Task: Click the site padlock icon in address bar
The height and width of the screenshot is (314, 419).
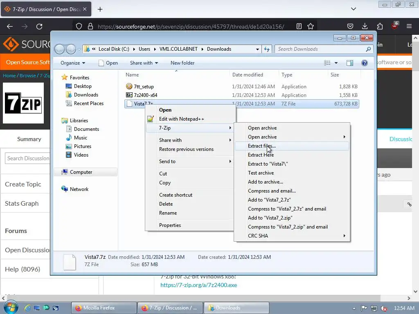Action: pyautogui.click(x=90, y=26)
